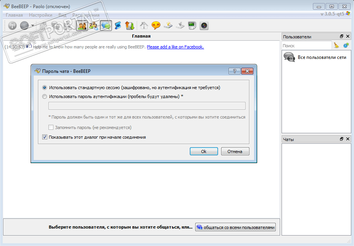Screen dimensions: 354x246
Task: Float the Чаты panel
Action: (342, 139)
